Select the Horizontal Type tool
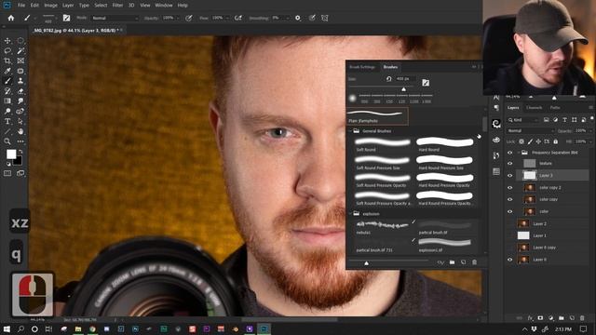This screenshot has height=335, width=596. [7, 121]
